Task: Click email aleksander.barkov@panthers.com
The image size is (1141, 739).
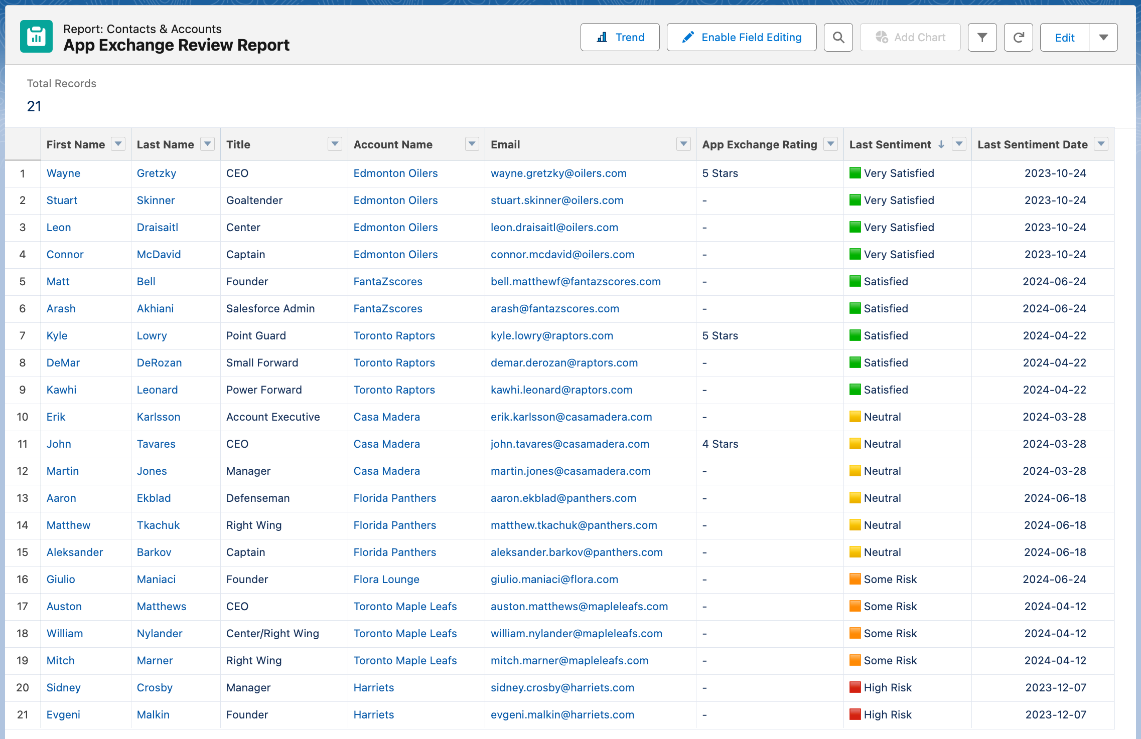Action: (x=577, y=552)
